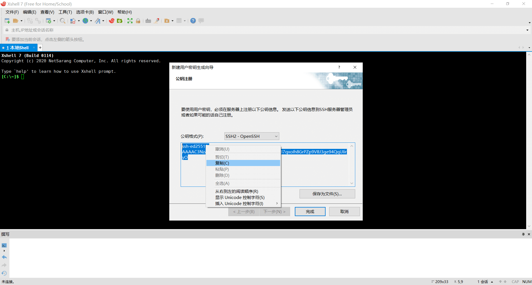The image size is (532, 285).
Task: Click the keyboard key-mapping icon
Action: click(148, 21)
